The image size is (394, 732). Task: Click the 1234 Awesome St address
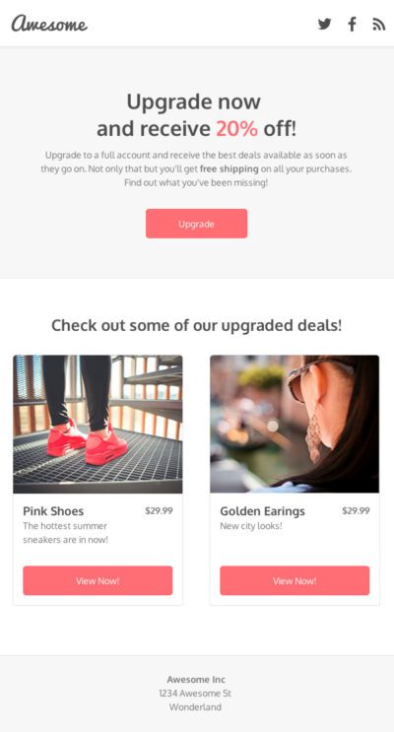pos(195,694)
